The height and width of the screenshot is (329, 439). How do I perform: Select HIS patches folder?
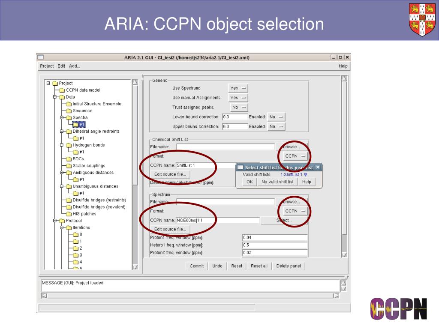[81, 214]
